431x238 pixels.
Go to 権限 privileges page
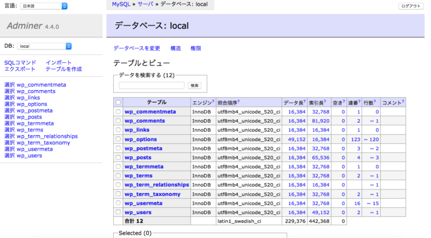click(x=196, y=48)
